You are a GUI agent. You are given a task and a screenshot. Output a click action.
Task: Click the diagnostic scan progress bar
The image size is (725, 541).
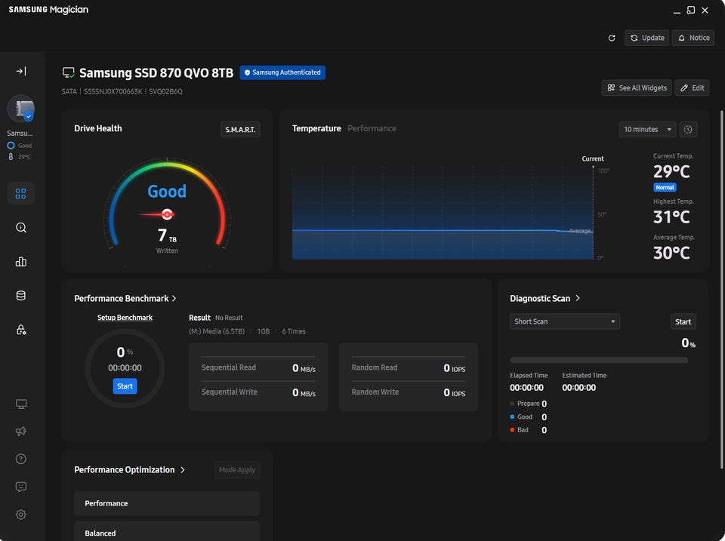click(x=599, y=360)
